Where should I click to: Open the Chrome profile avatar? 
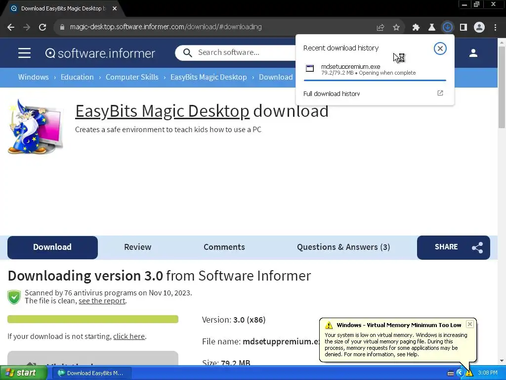pos(479,27)
